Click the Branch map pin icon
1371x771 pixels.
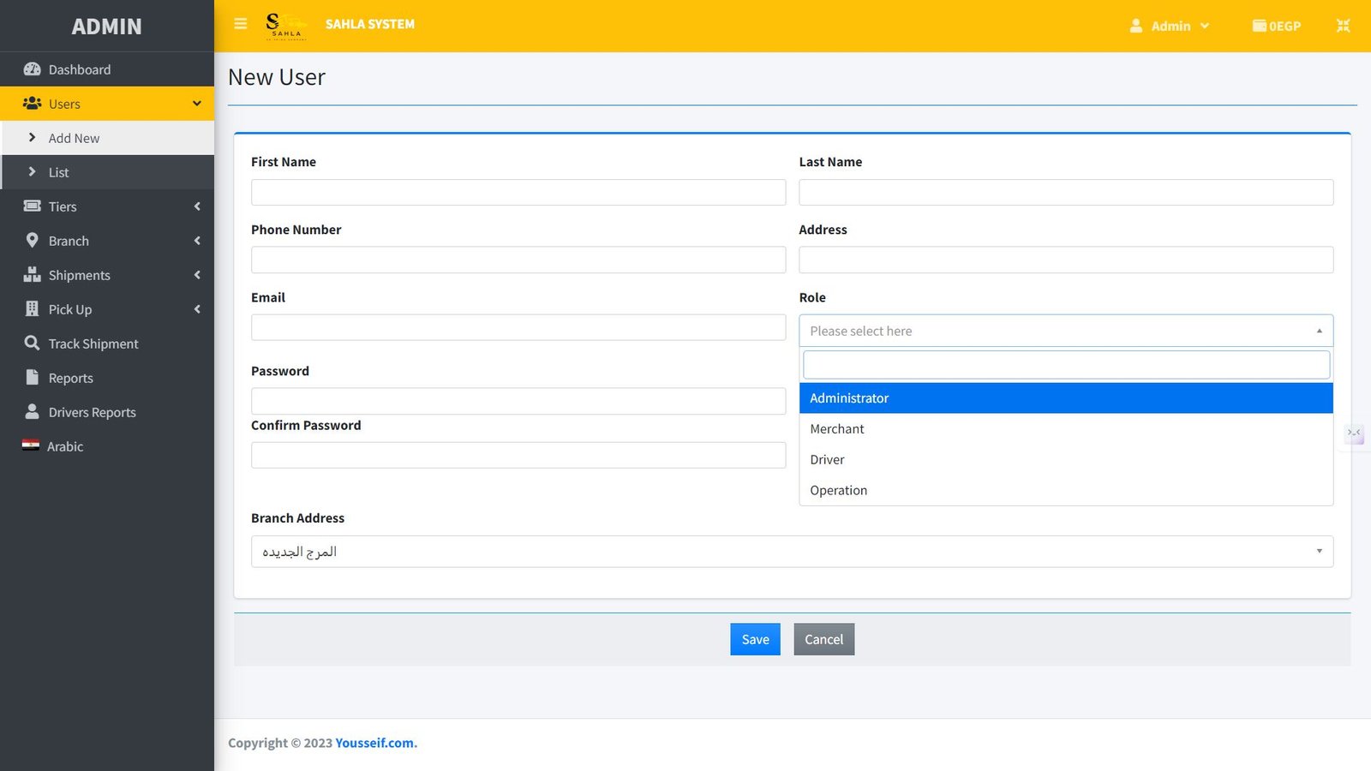click(x=32, y=240)
